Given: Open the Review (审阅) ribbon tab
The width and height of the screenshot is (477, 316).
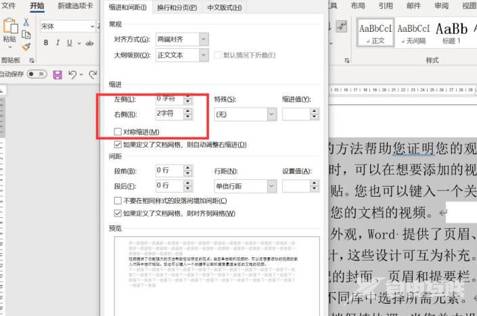Looking at the screenshot, I should [441, 6].
